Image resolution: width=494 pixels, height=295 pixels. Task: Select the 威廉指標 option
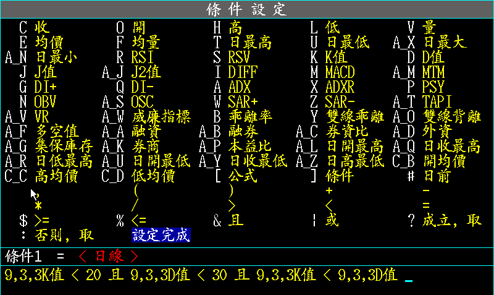161,116
